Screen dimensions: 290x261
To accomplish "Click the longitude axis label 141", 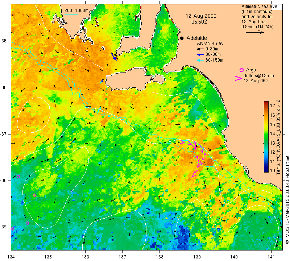I will click(271, 257).
